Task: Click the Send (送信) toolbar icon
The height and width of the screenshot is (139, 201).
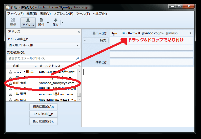Action: (x=13, y=22)
